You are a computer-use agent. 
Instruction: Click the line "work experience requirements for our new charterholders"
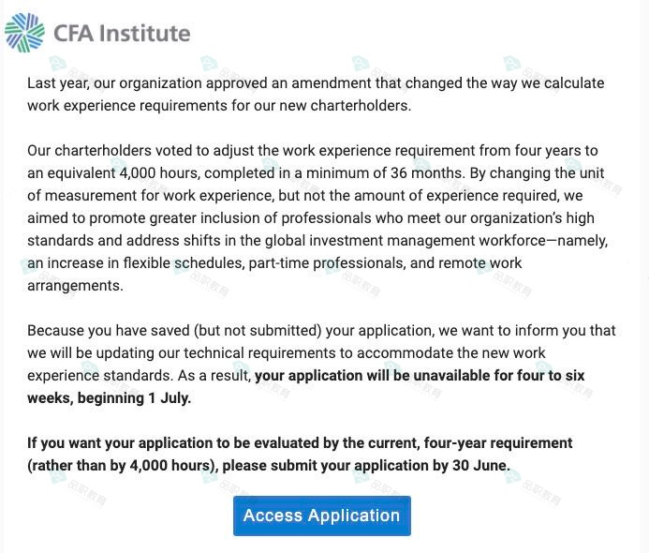pyautogui.click(x=219, y=105)
